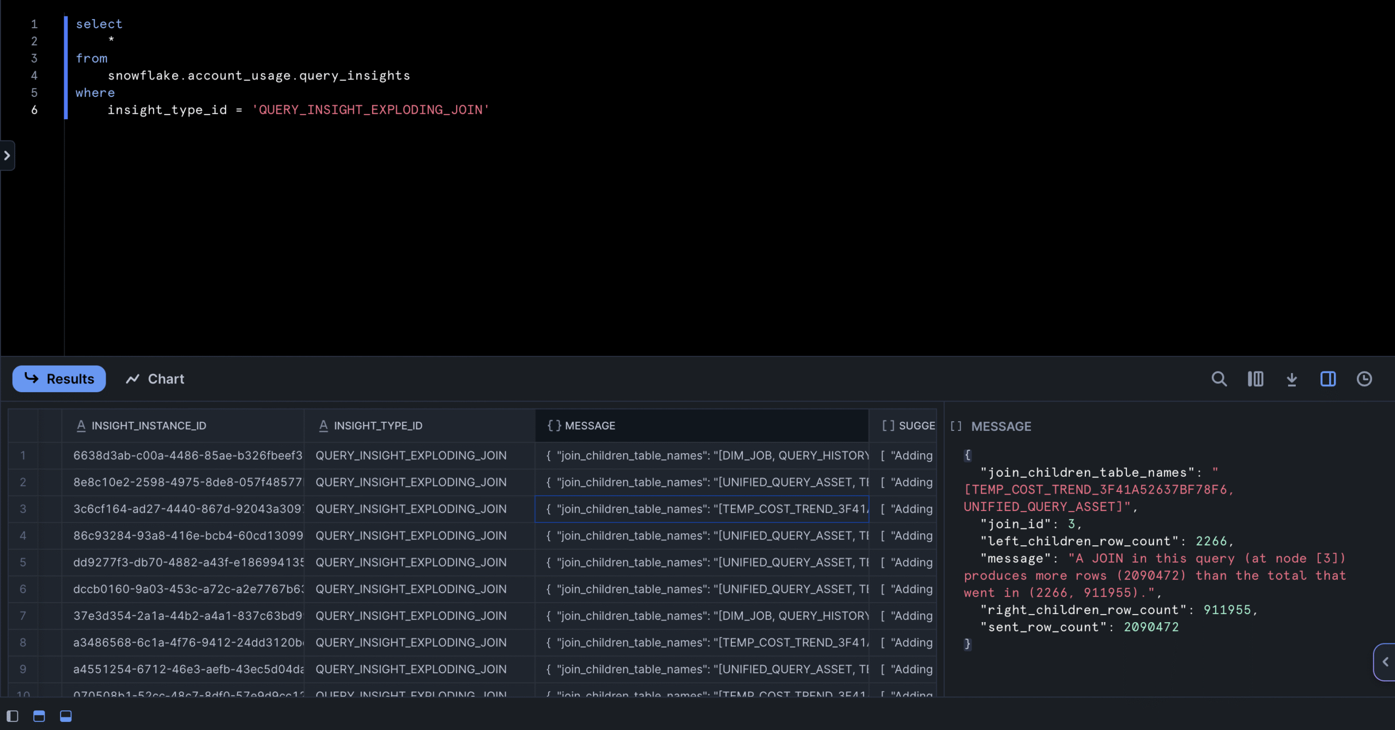Switch to the Results tab
The width and height of the screenshot is (1395, 730).
59,379
